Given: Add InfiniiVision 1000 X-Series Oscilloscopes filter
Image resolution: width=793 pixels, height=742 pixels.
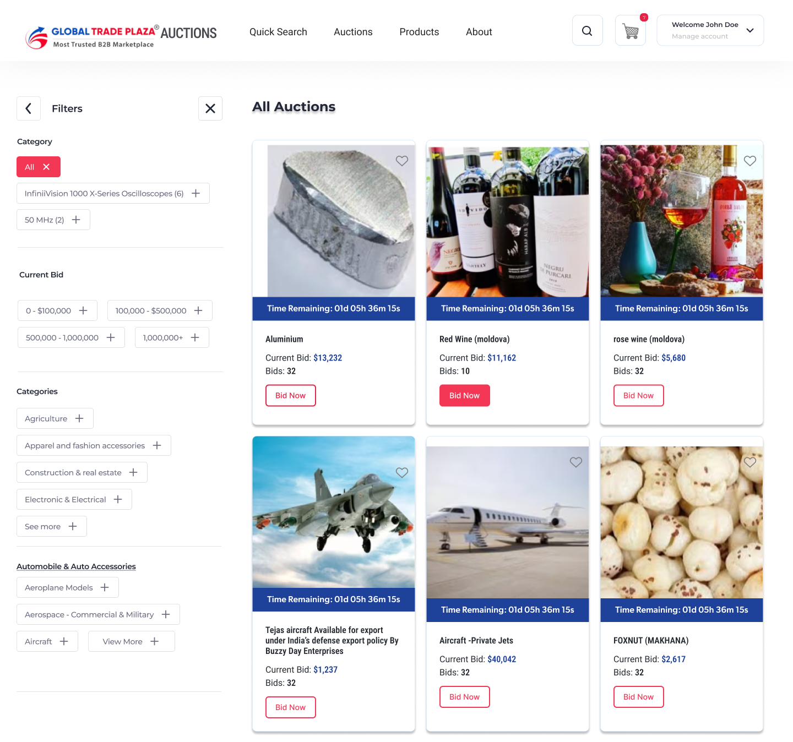Looking at the screenshot, I should click(113, 193).
